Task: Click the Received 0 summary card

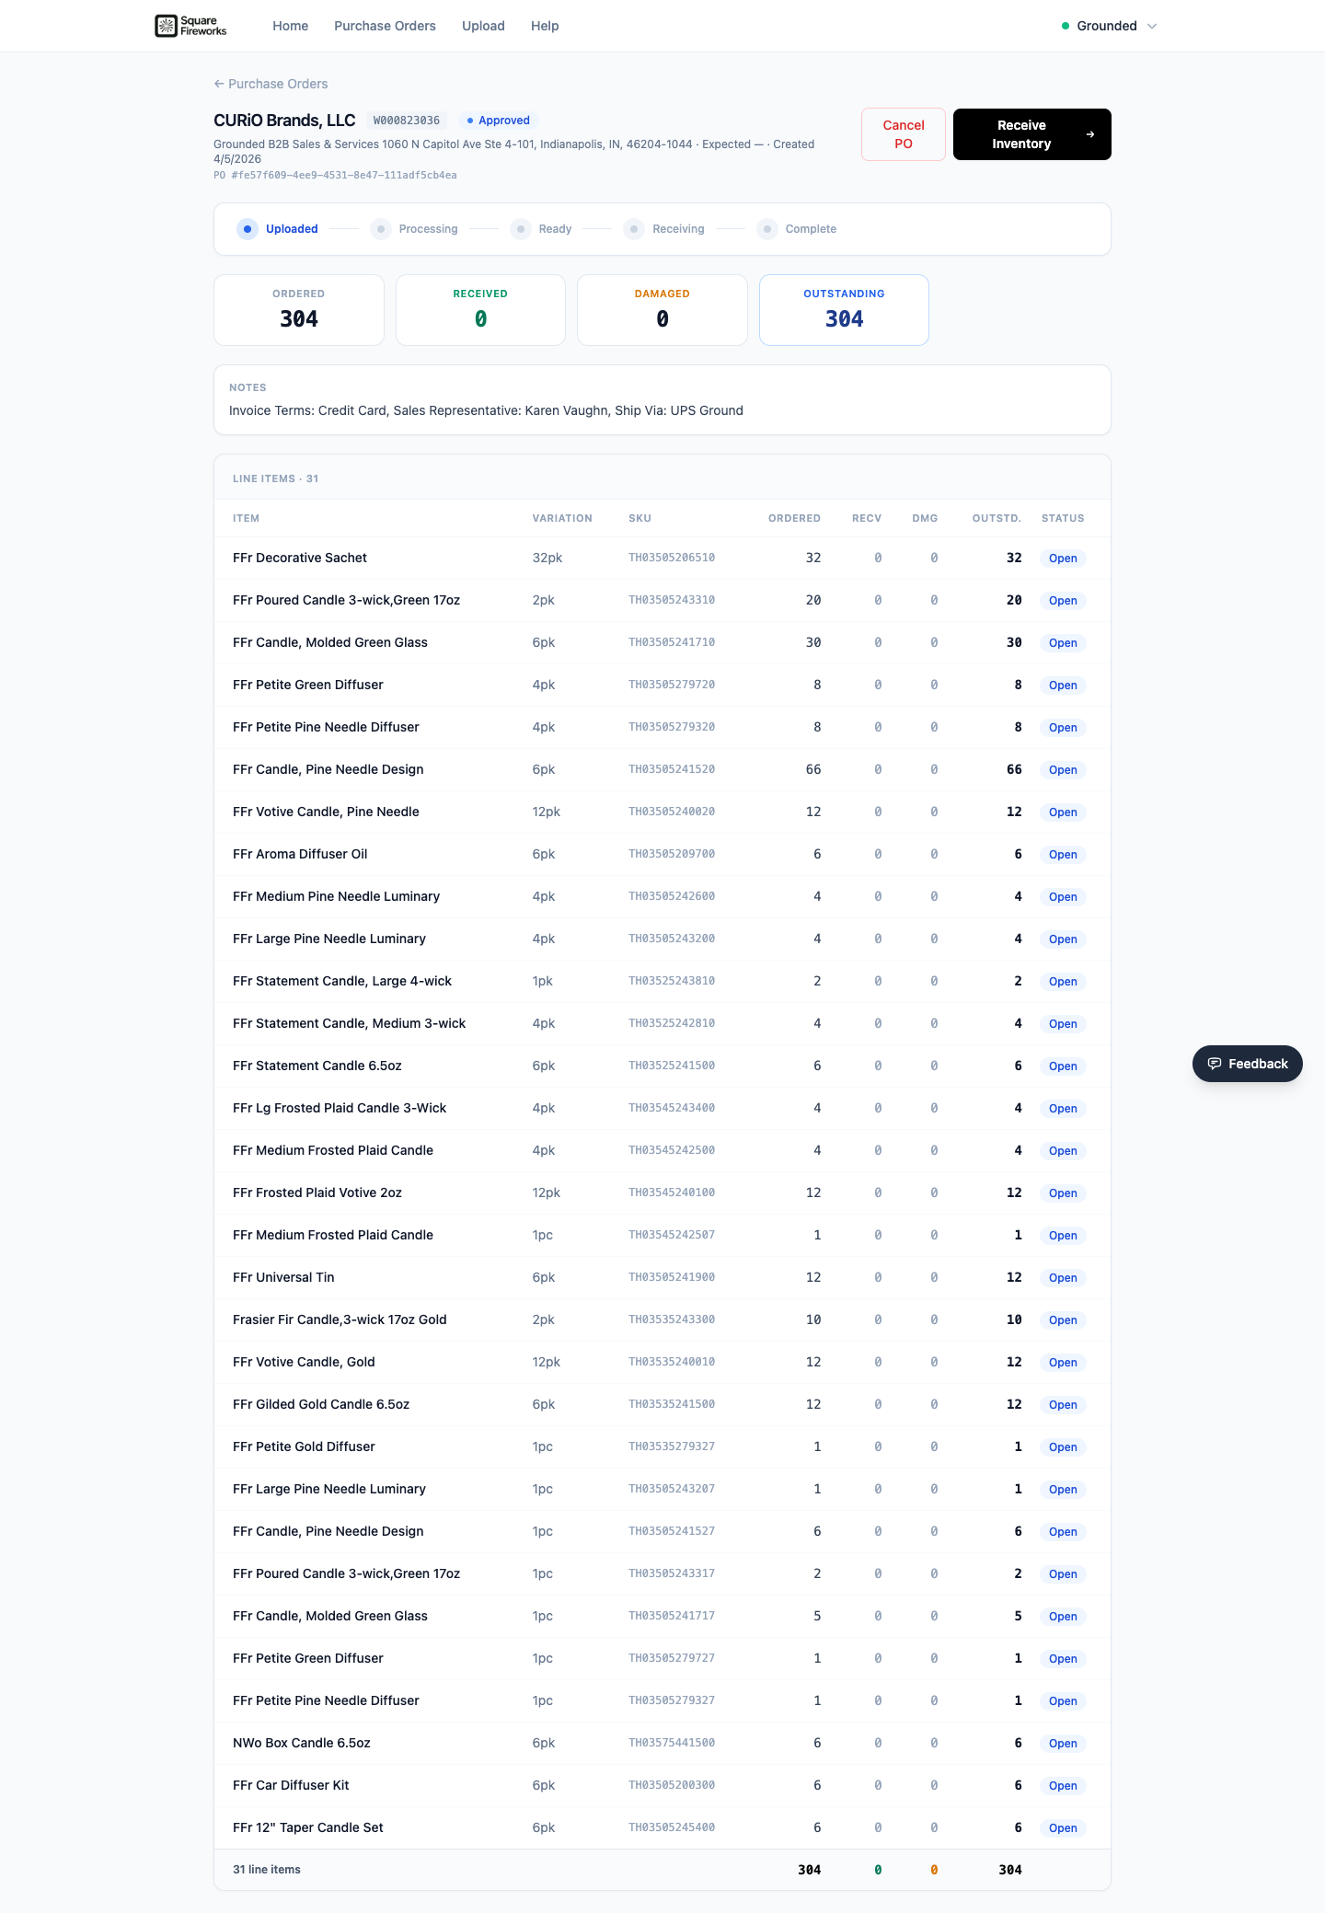Action: tap(480, 310)
